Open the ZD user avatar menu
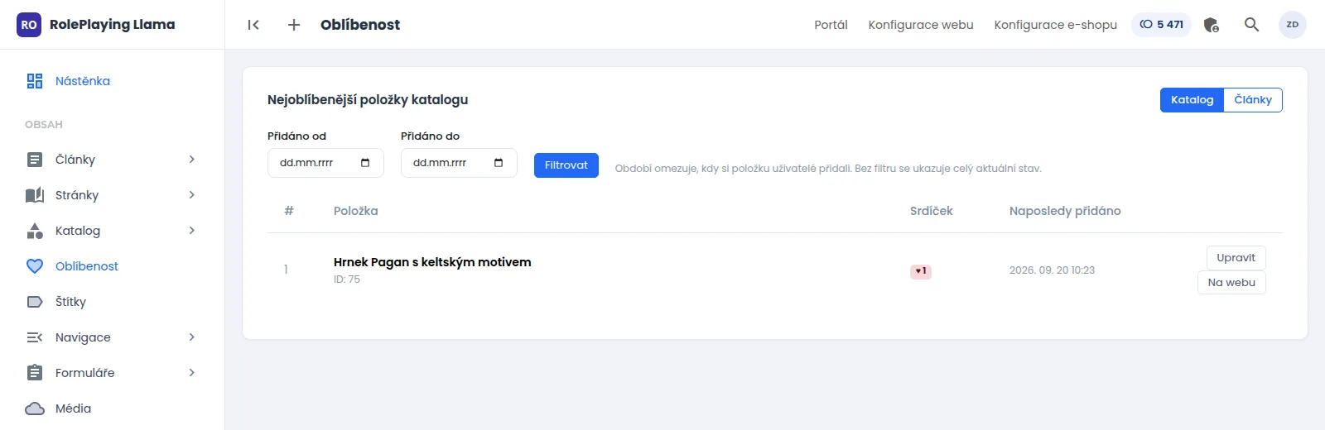The width and height of the screenshot is (1325, 430). point(1293,25)
